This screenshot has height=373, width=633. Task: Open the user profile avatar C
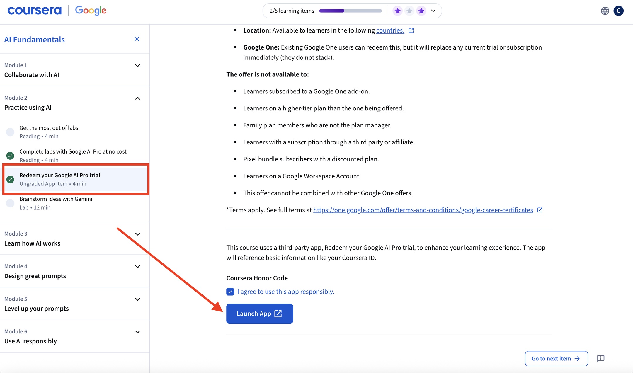tap(619, 11)
